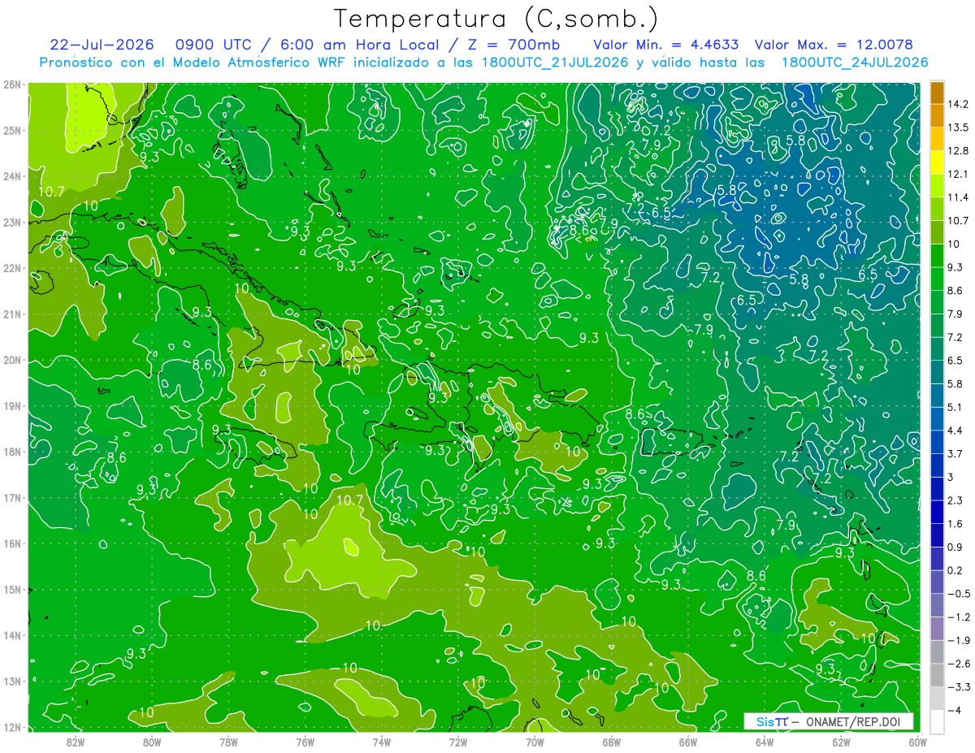This screenshot has width=975, height=753.
Task: Click the "18N" latitude axis label
Action: tap(12, 452)
